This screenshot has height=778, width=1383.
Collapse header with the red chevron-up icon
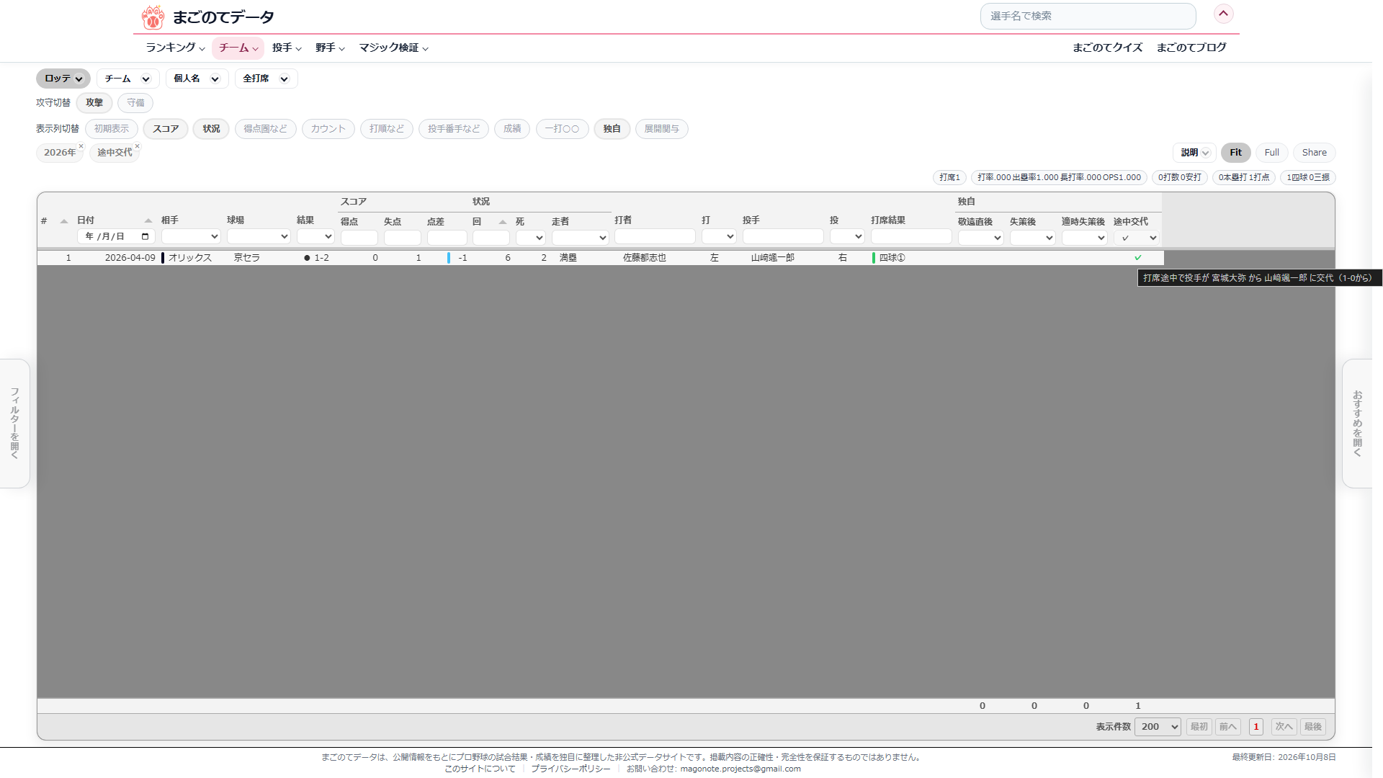(1223, 14)
